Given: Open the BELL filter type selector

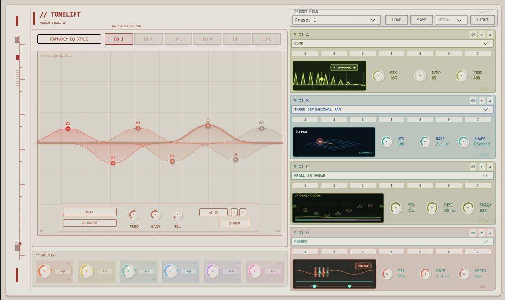Looking at the screenshot, I should [90, 212].
